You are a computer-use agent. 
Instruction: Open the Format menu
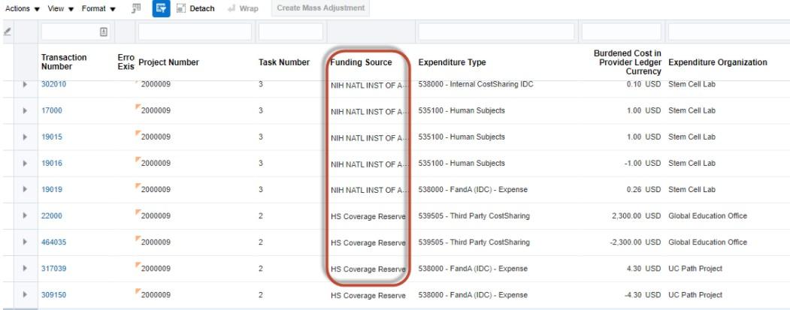100,9
